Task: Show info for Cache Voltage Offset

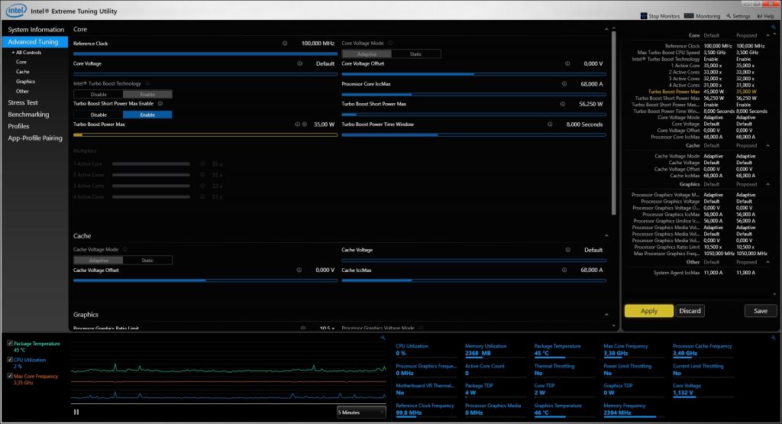Action: point(299,270)
